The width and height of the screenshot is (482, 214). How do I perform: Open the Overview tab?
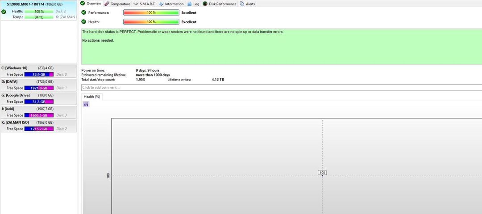91,4
